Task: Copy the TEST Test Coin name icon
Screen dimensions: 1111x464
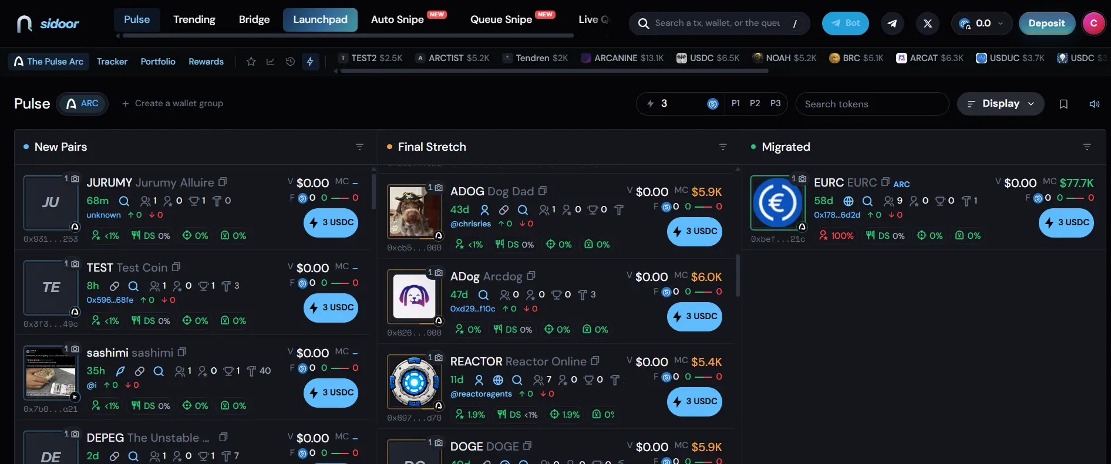Action: pyautogui.click(x=176, y=267)
